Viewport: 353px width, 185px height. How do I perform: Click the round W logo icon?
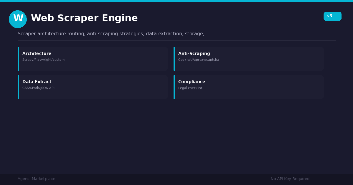[x=18, y=19]
